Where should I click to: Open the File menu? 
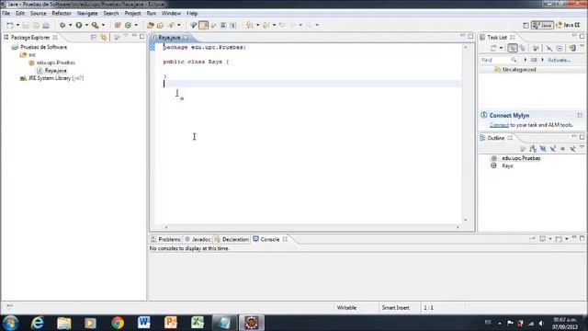pos(6,13)
